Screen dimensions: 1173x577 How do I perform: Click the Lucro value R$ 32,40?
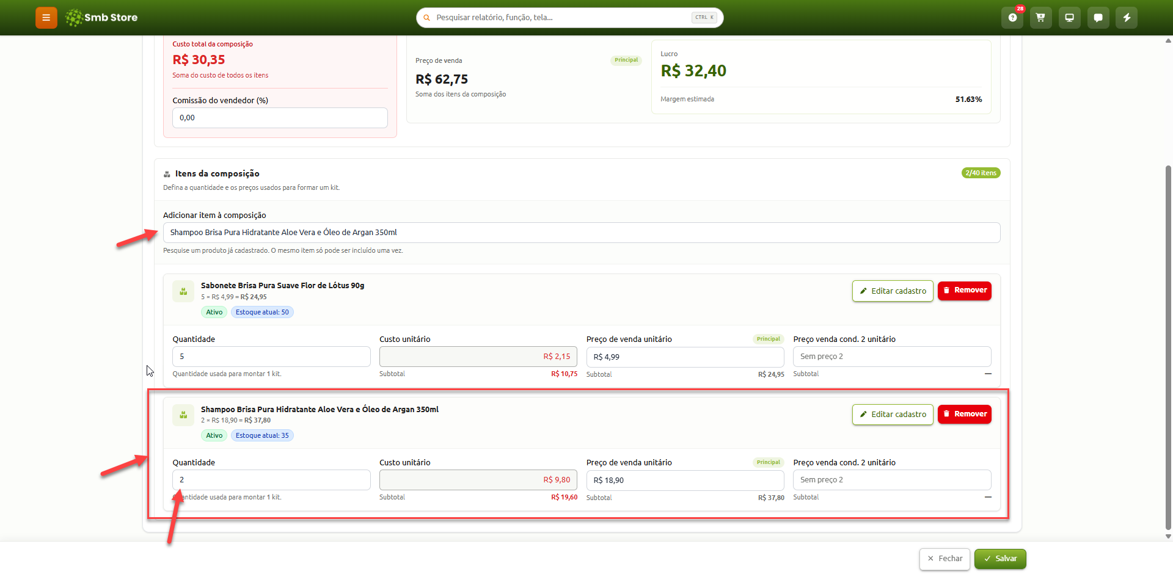click(693, 71)
